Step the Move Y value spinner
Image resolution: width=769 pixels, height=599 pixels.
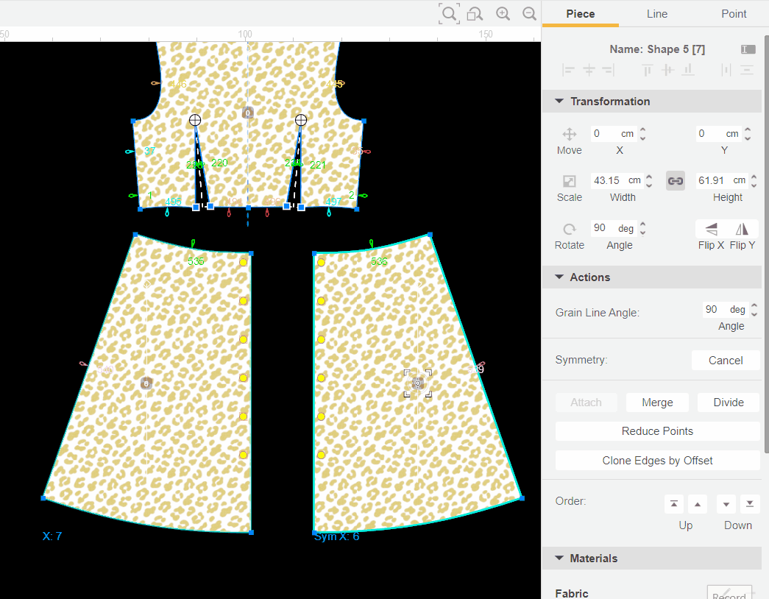coord(748,134)
